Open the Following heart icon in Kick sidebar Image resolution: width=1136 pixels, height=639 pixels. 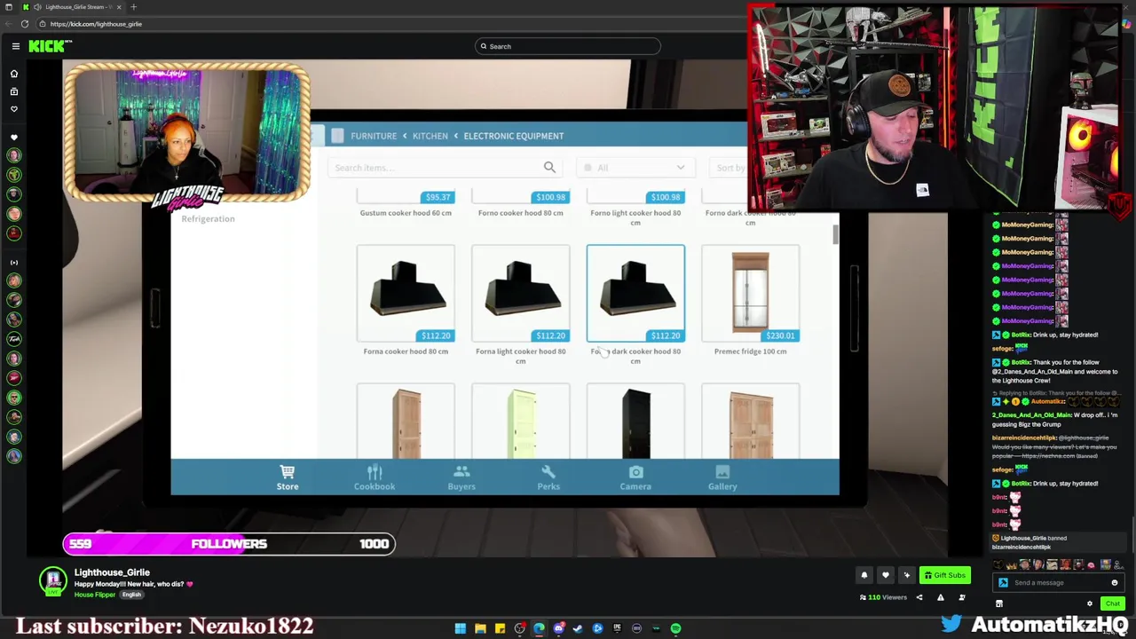click(14, 109)
